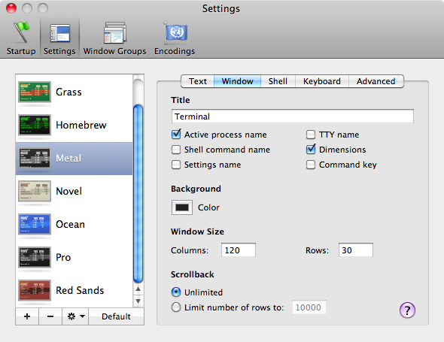
Task: Open the Background color swatch
Action: pyautogui.click(x=182, y=207)
